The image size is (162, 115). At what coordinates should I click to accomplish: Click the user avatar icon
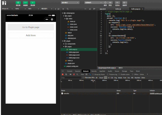pyautogui.click(x=4, y=3)
